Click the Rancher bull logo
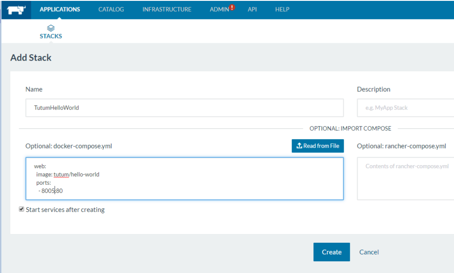The image size is (454, 273). click(16, 9)
